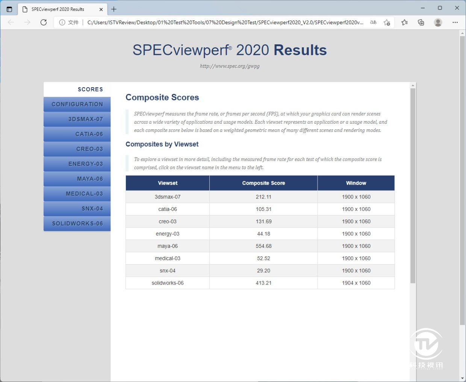Viewport: 466px width, 382px height.
Task: Open a new tab with plus button
Action: 114,9
